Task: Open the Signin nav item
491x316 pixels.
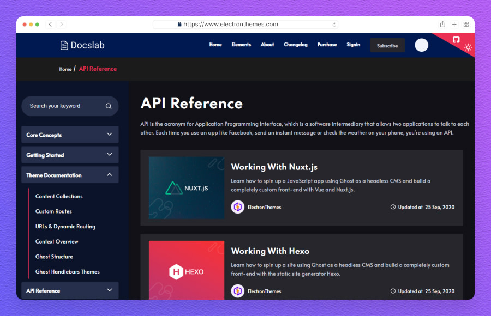Action: tap(353, 45)
